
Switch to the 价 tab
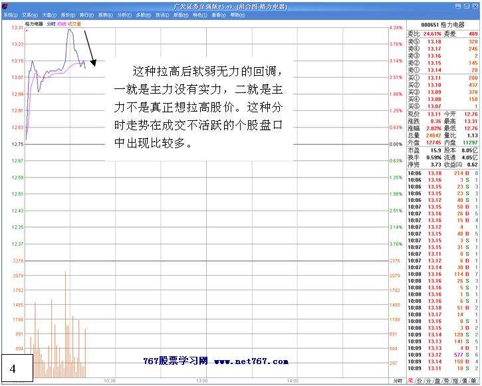420,381
